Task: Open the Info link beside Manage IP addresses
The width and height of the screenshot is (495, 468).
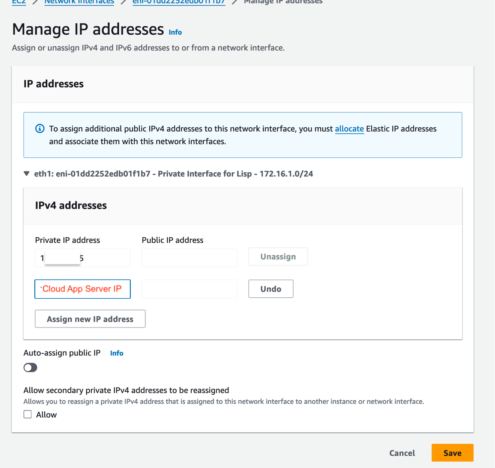Action: click(x=175, y=32)
